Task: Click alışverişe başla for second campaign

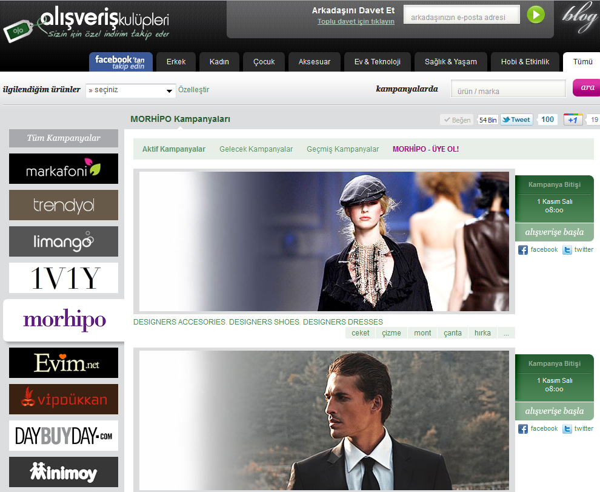Action: pos(555,411)
